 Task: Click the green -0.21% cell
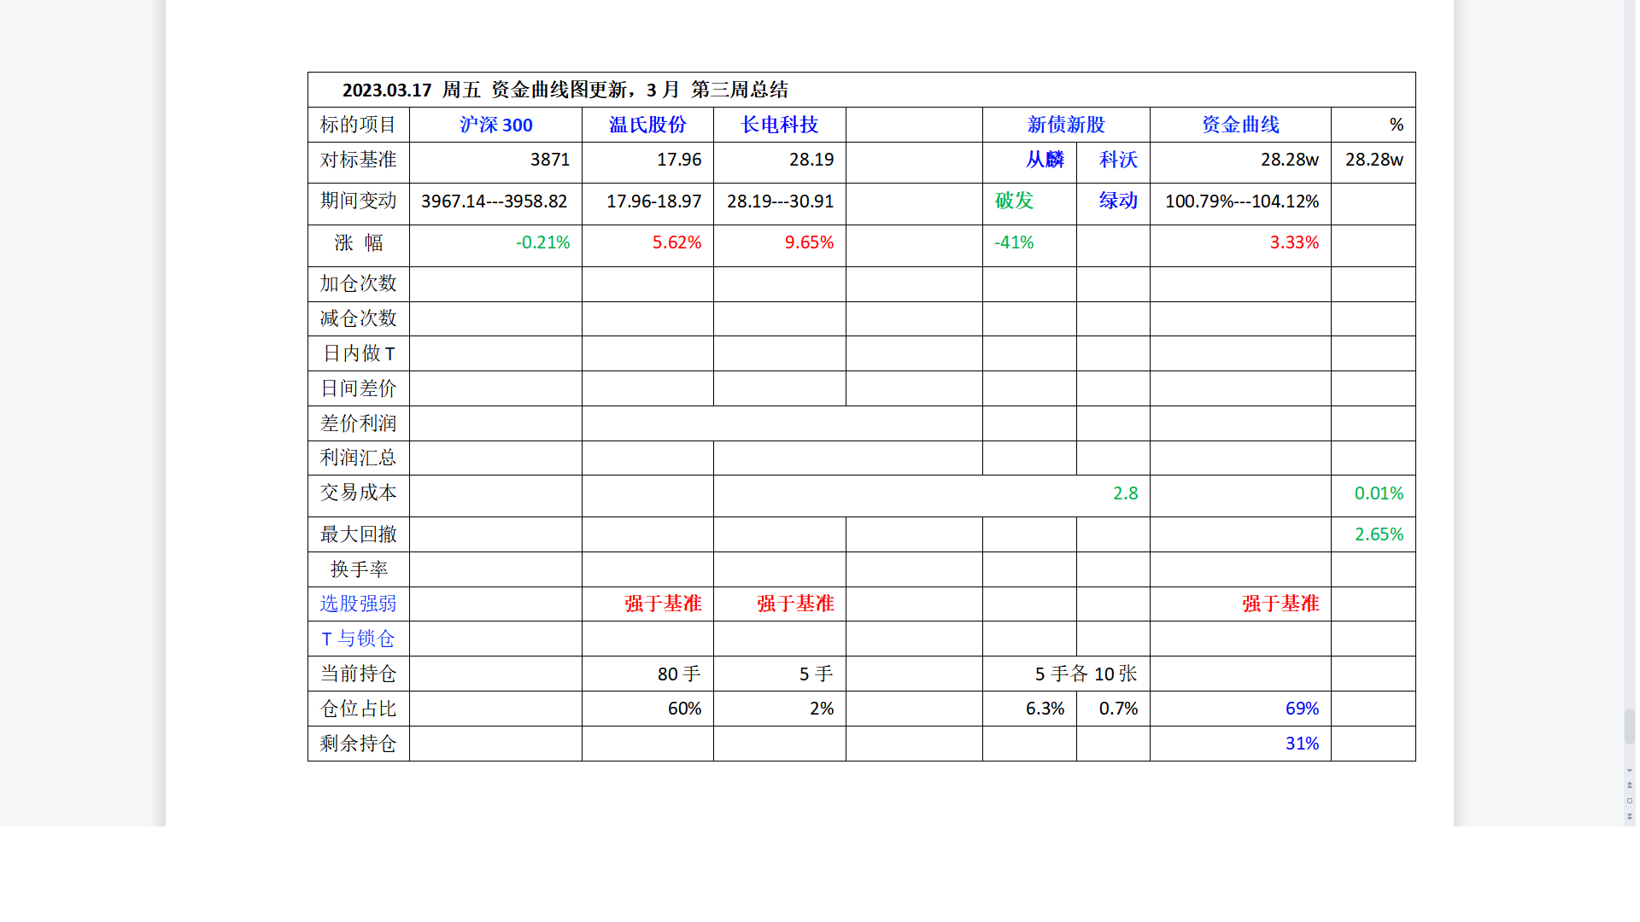point(542,242)
